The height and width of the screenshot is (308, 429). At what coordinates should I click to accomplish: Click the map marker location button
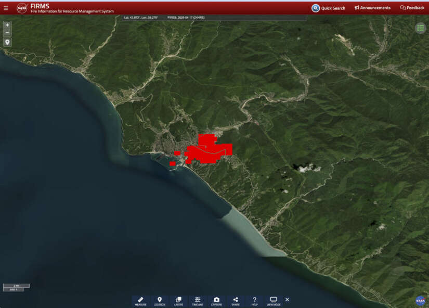7,42
